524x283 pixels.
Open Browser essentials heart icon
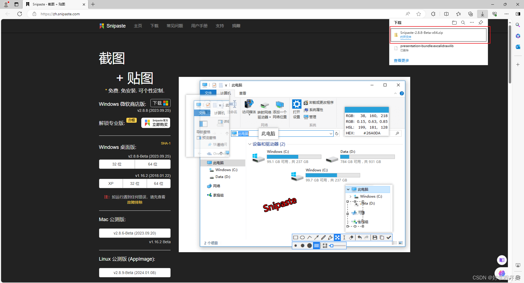495,14
